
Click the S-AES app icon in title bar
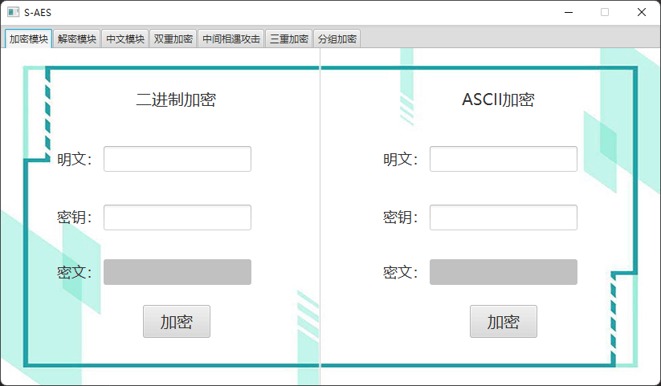pos(13,12)
